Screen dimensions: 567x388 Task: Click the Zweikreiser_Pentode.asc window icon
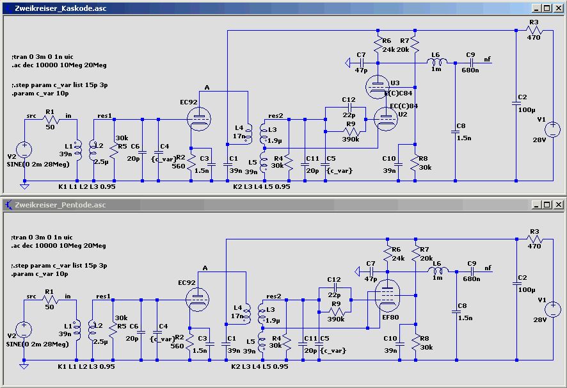point(9,205)
